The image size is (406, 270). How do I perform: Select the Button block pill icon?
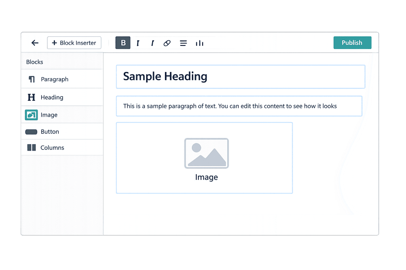tap(31, 132)
